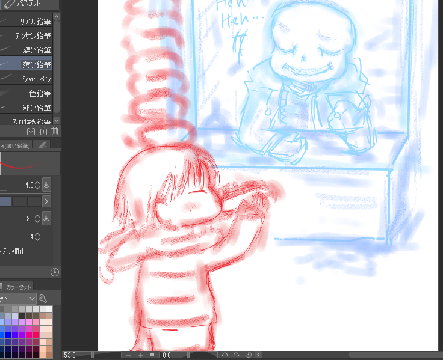443x360 pixels.
Task: Select the [薄い鉛筆] tool property tab
Action: point(16,145)
